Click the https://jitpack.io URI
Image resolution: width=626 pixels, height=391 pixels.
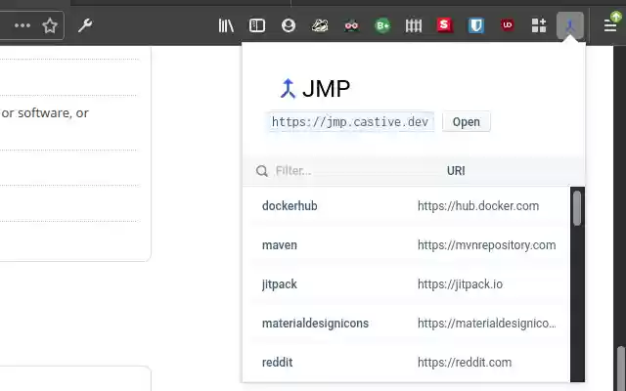tap(460, 284)
